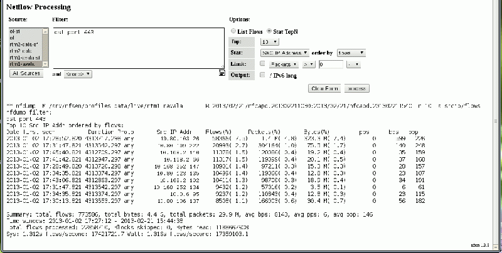Click the process button

pyautogui.click(x=356, y=88)
